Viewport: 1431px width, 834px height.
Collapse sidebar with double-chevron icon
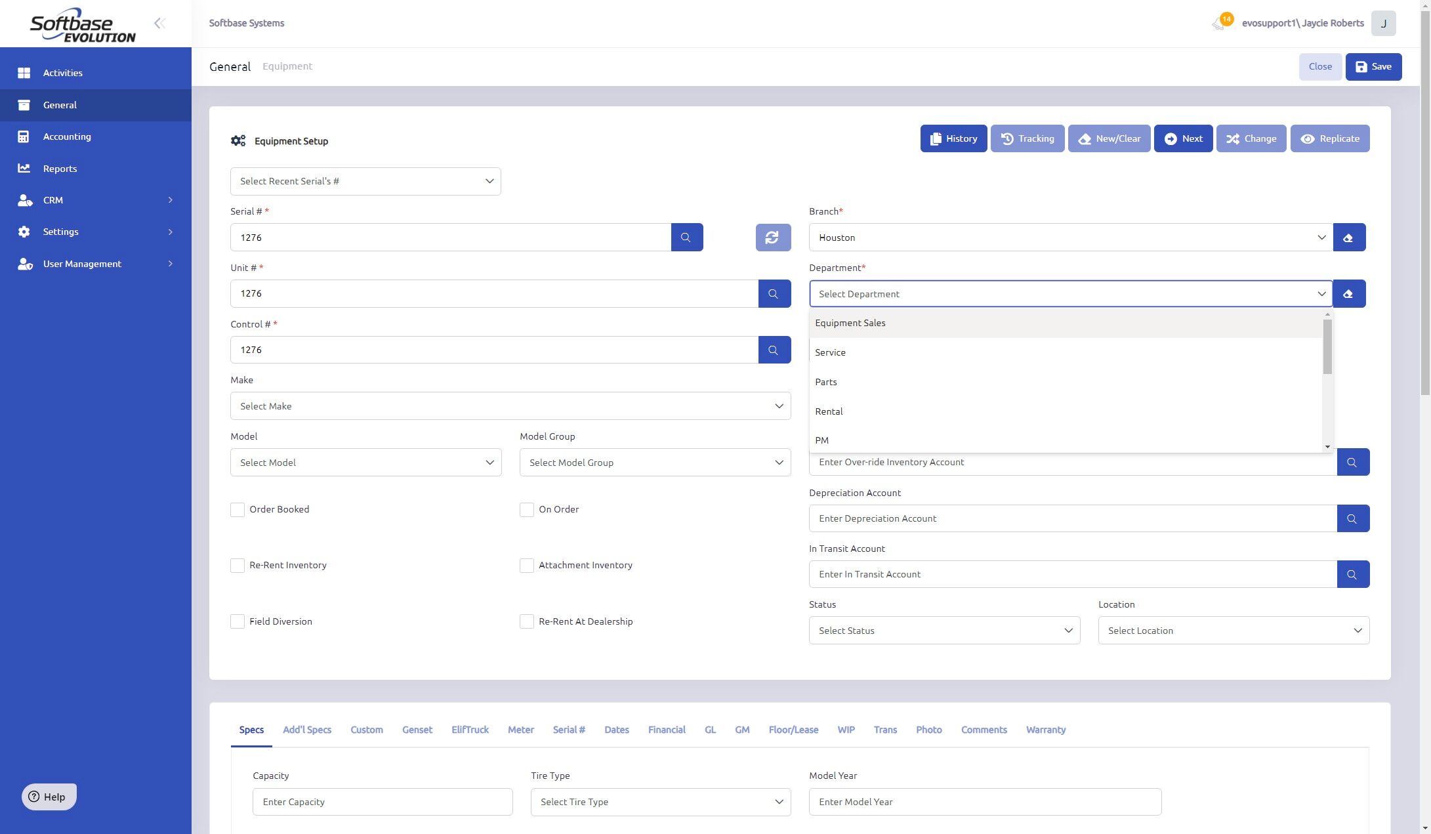click(x=159, y=24)
